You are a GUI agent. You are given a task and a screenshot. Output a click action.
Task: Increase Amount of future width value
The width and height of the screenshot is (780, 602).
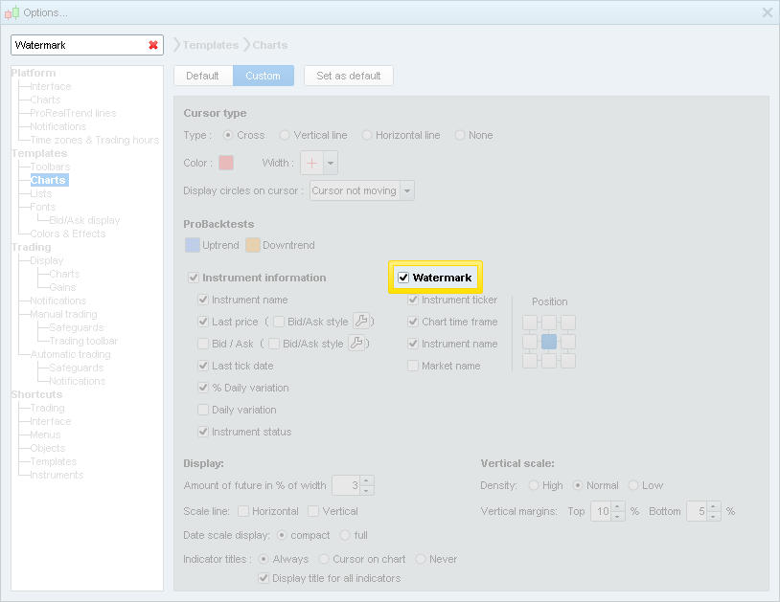point(368,480)
